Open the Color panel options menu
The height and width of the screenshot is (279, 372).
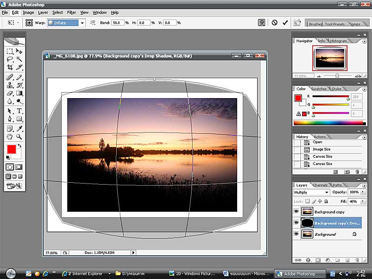coord(364,89)
